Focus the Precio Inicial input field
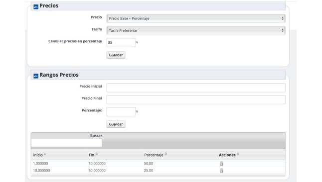The height and width of the screenshot is (182, 322). point(196,88)
